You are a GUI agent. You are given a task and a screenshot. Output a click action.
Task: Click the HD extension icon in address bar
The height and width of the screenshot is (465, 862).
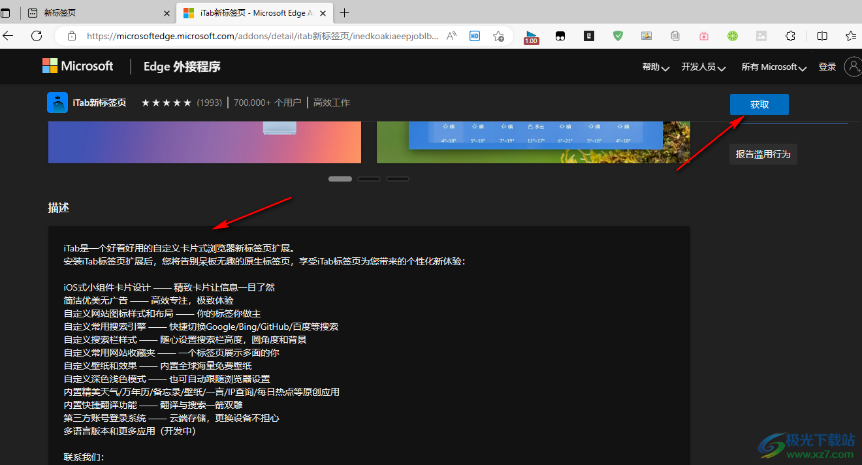coord(475,37)
